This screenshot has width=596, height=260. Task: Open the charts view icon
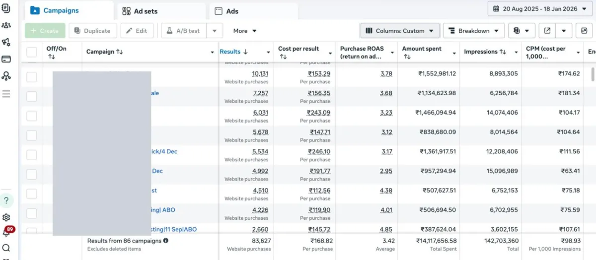click(x=584, y=31)
